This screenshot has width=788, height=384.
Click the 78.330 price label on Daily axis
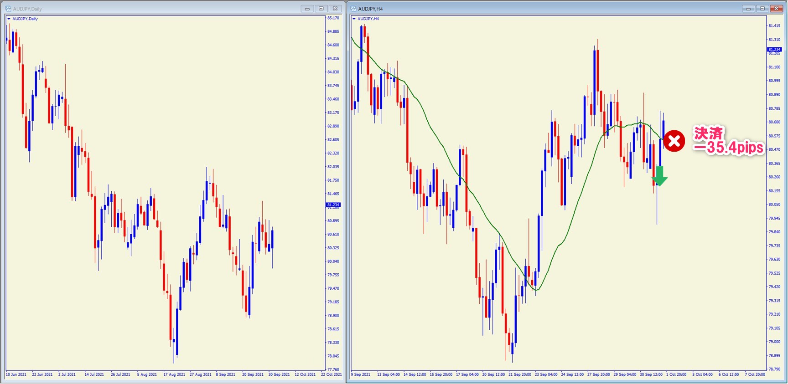tap(333, 343)
